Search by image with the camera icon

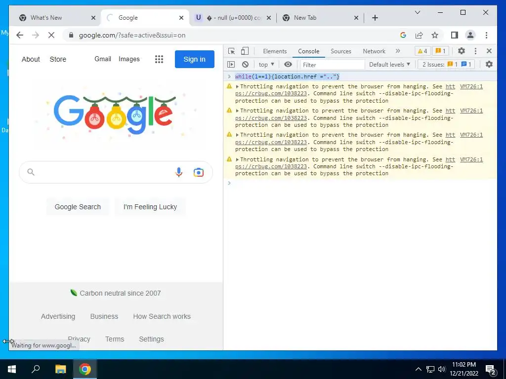(x=199, y=172)
